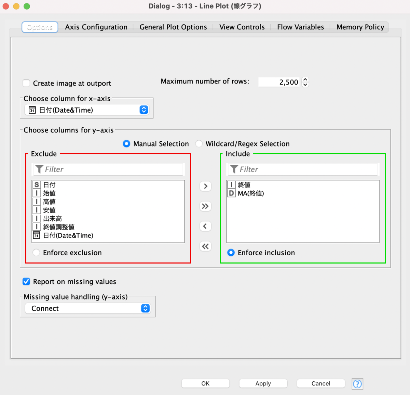Select 安値 in Exclude list
The height and width of the screenshot is (395, 410).
(108, 210)
